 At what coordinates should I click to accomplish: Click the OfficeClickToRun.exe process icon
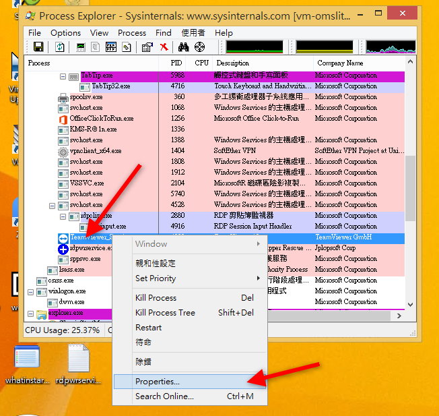point(63,119)
